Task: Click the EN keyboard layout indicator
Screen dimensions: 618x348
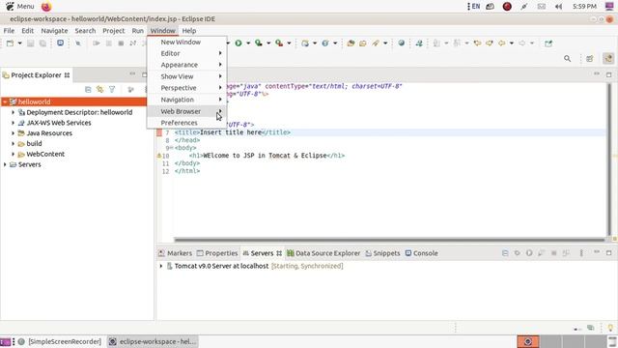Action: [475, 7]
